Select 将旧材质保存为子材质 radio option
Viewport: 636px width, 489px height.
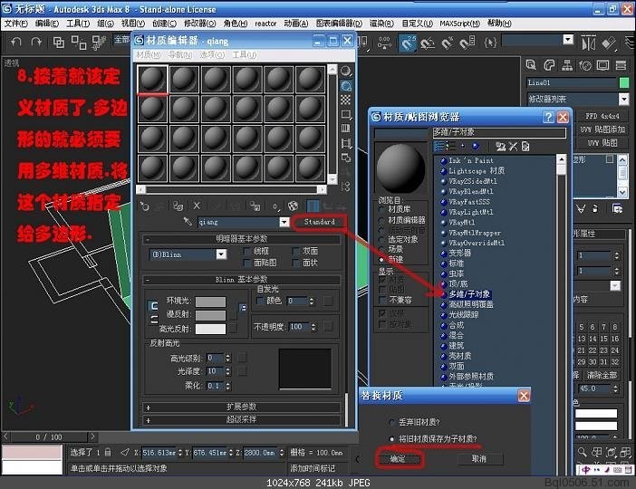pos(391,438)
